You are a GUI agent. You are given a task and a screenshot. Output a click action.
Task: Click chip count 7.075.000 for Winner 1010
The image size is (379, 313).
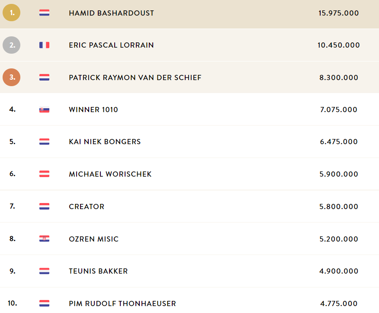click(x=338, y=110)
